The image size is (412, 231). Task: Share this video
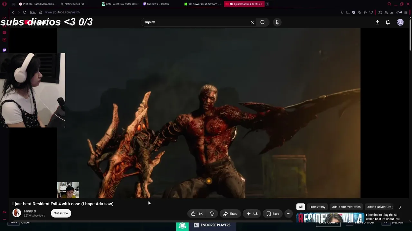pos(230,214)
